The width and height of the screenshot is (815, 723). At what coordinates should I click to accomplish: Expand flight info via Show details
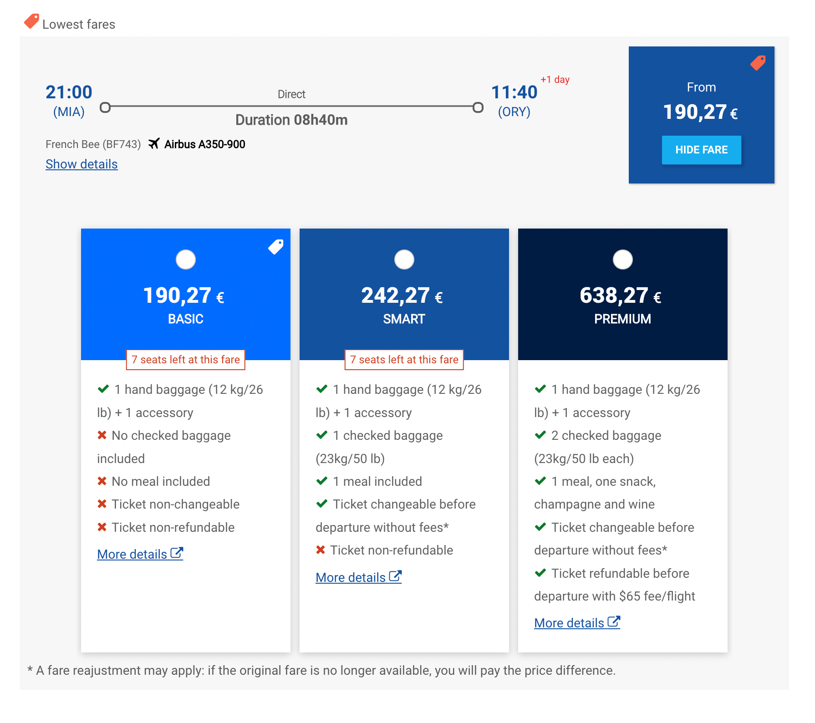pos(81,164)
